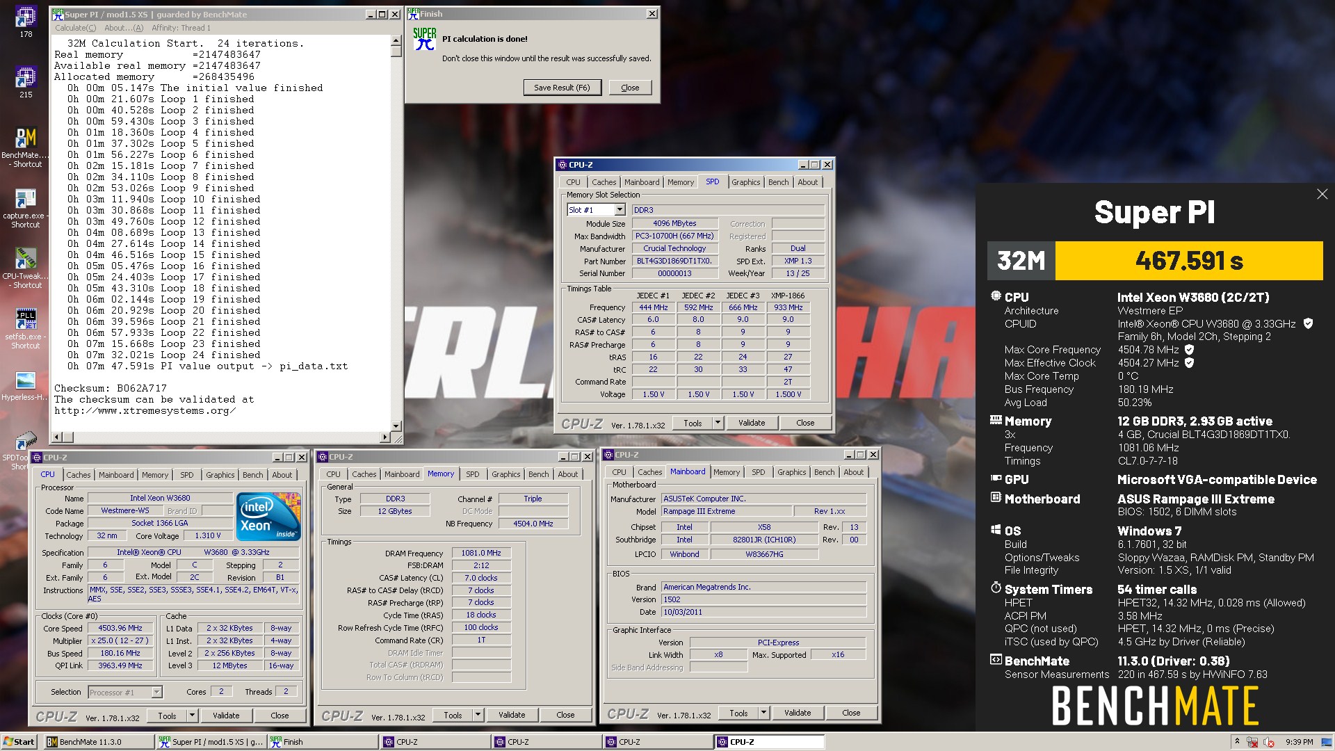
Task: Open About...(A) menu in Super PI
Action: point(124,28)
